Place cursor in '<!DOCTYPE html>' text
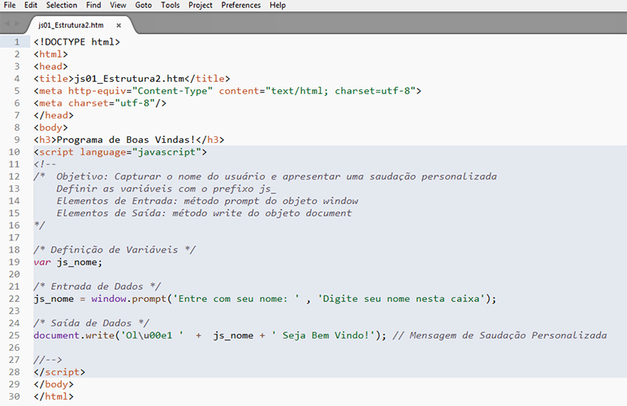The image size is (627, 406). tap(77, 42)
